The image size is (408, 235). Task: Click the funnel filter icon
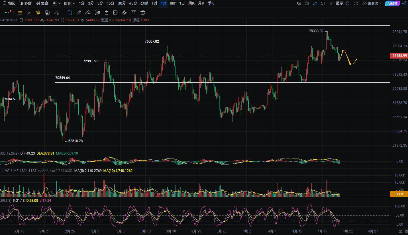[134, 13]
